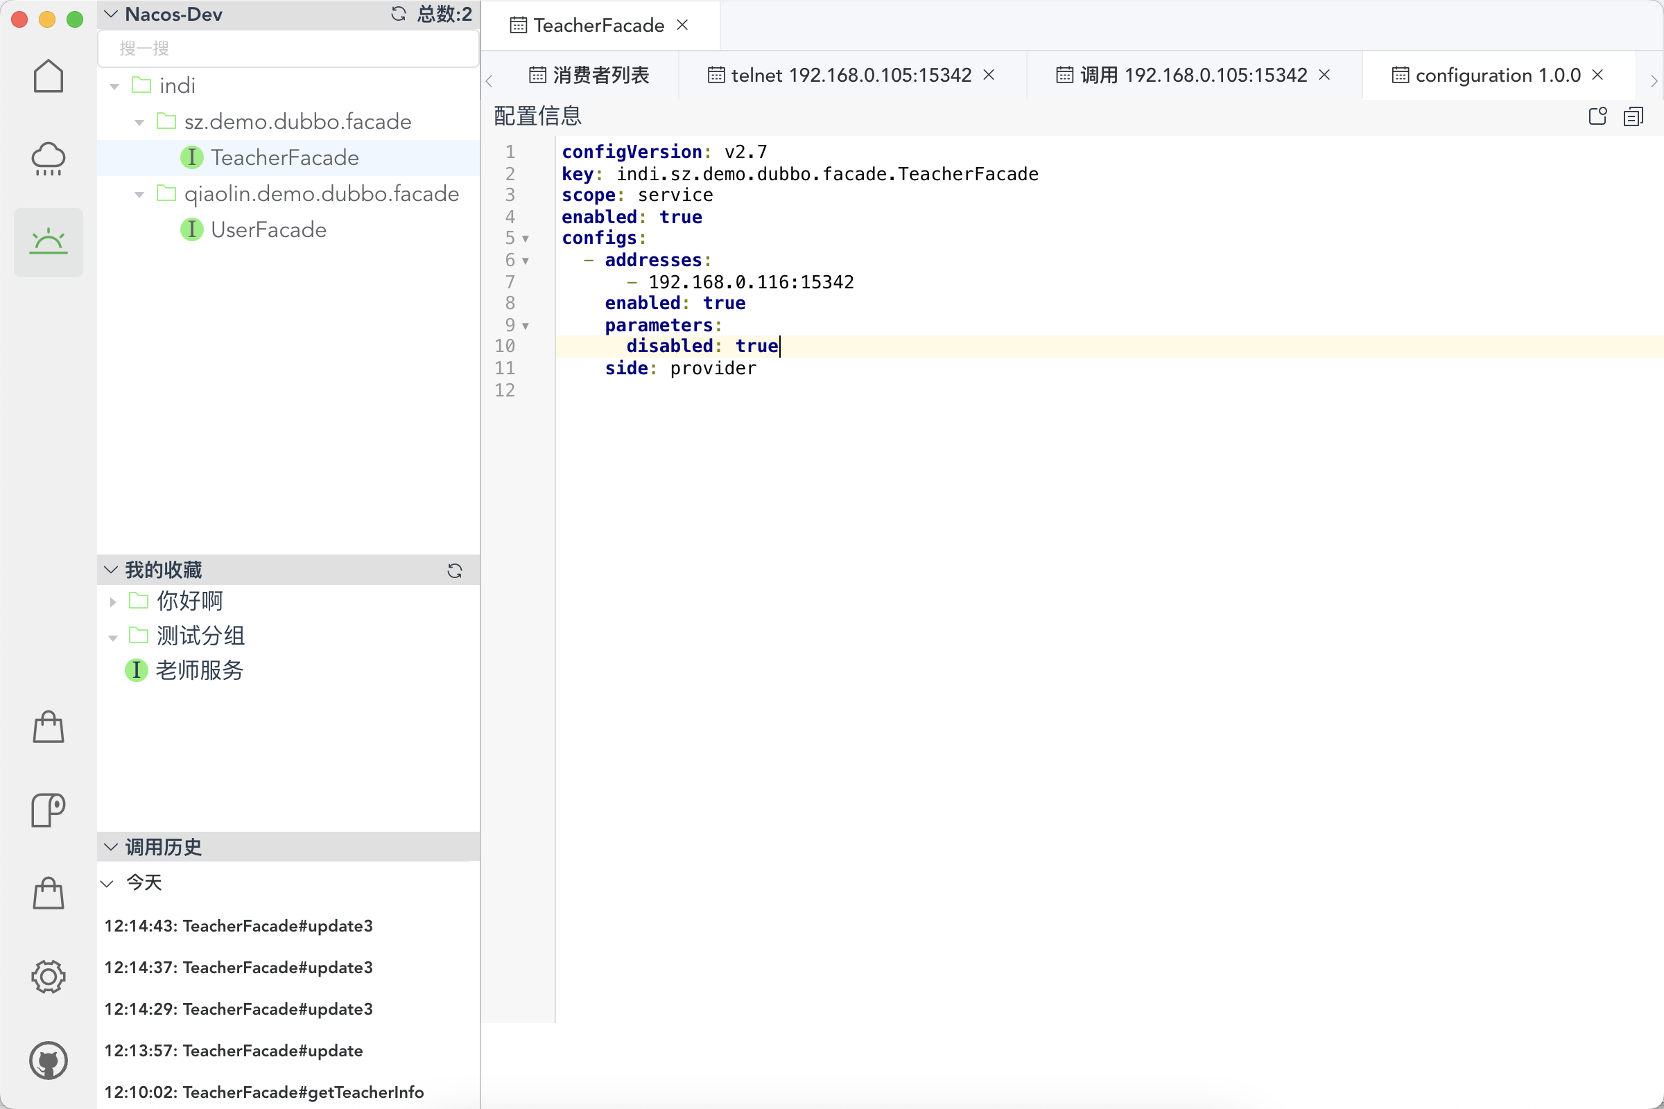1664x1109 pixels.
Task: Collapse the sz.demo.dubbo.facade folder
Action: coord(139,123)
